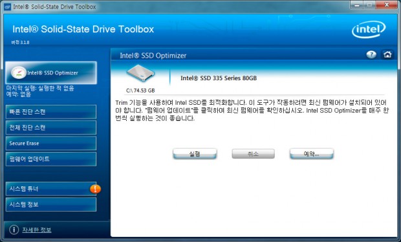This screenshot has width=401, height=242.
Task: Click the SSD drive image thumbnail
Action: click(140, 73)
